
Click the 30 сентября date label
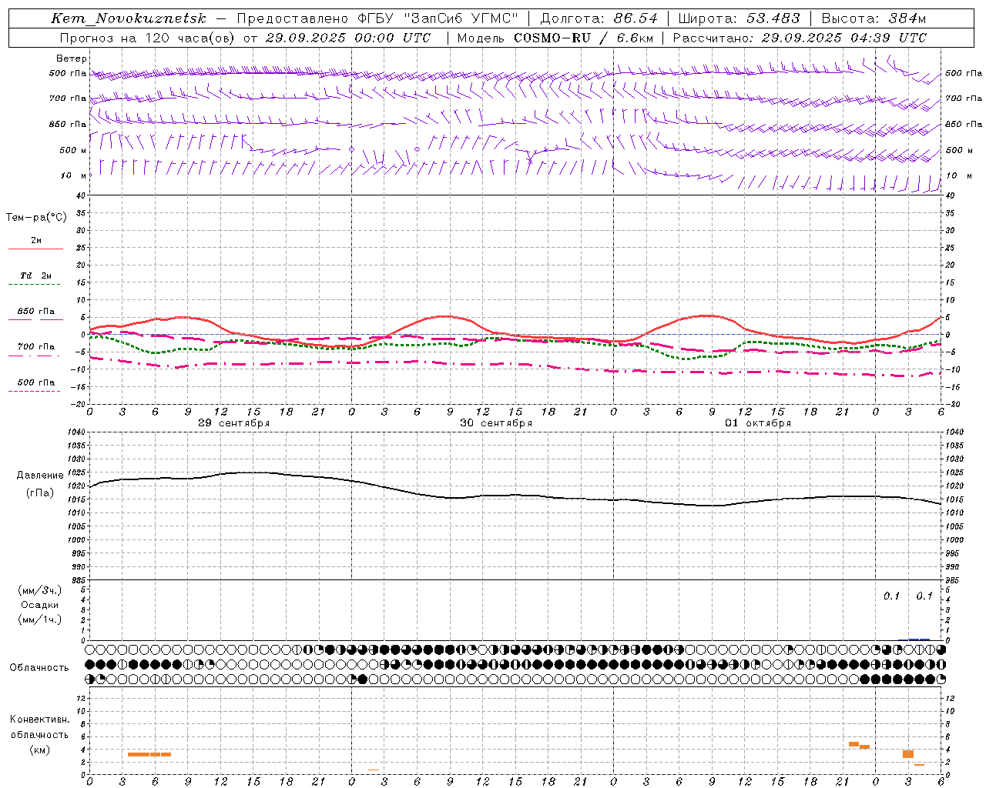(x=496, y=423)
